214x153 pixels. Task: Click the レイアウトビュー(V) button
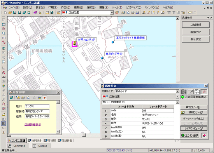[x=194, y=129]
